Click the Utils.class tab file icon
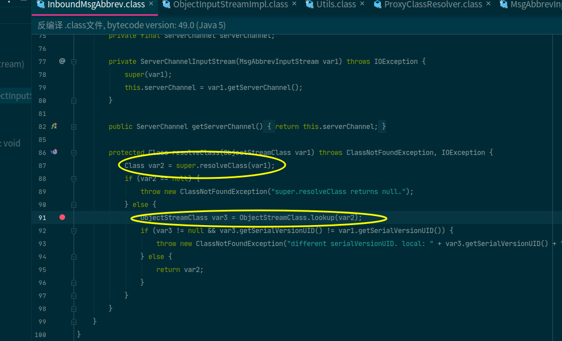 (310, 5)
